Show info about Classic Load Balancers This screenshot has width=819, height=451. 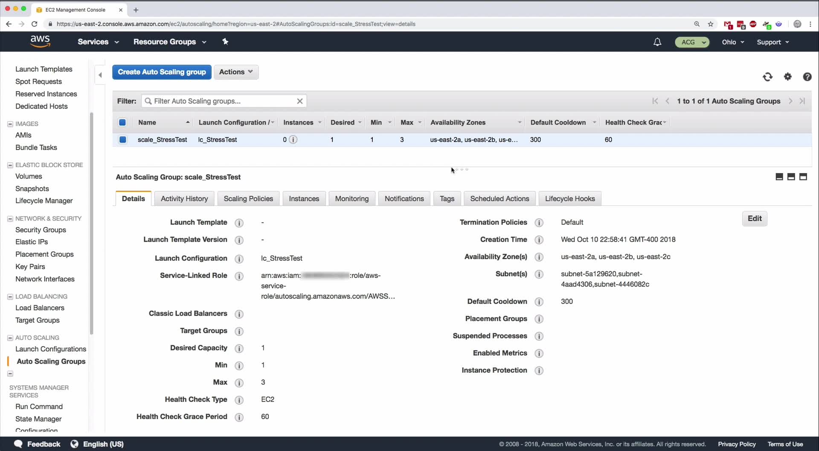(x=239, y=314)
